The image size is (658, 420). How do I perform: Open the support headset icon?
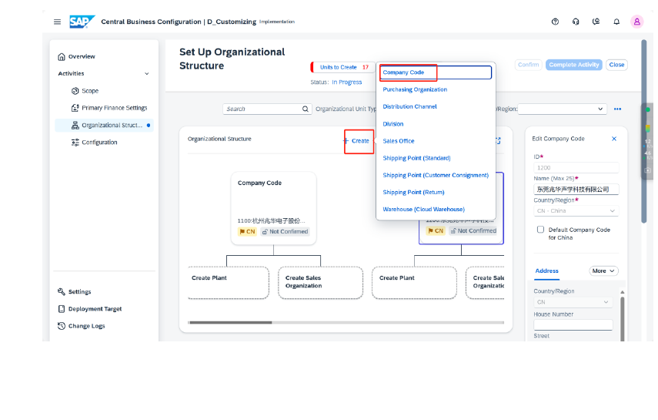pyautogui.click(x=576, y=22)
